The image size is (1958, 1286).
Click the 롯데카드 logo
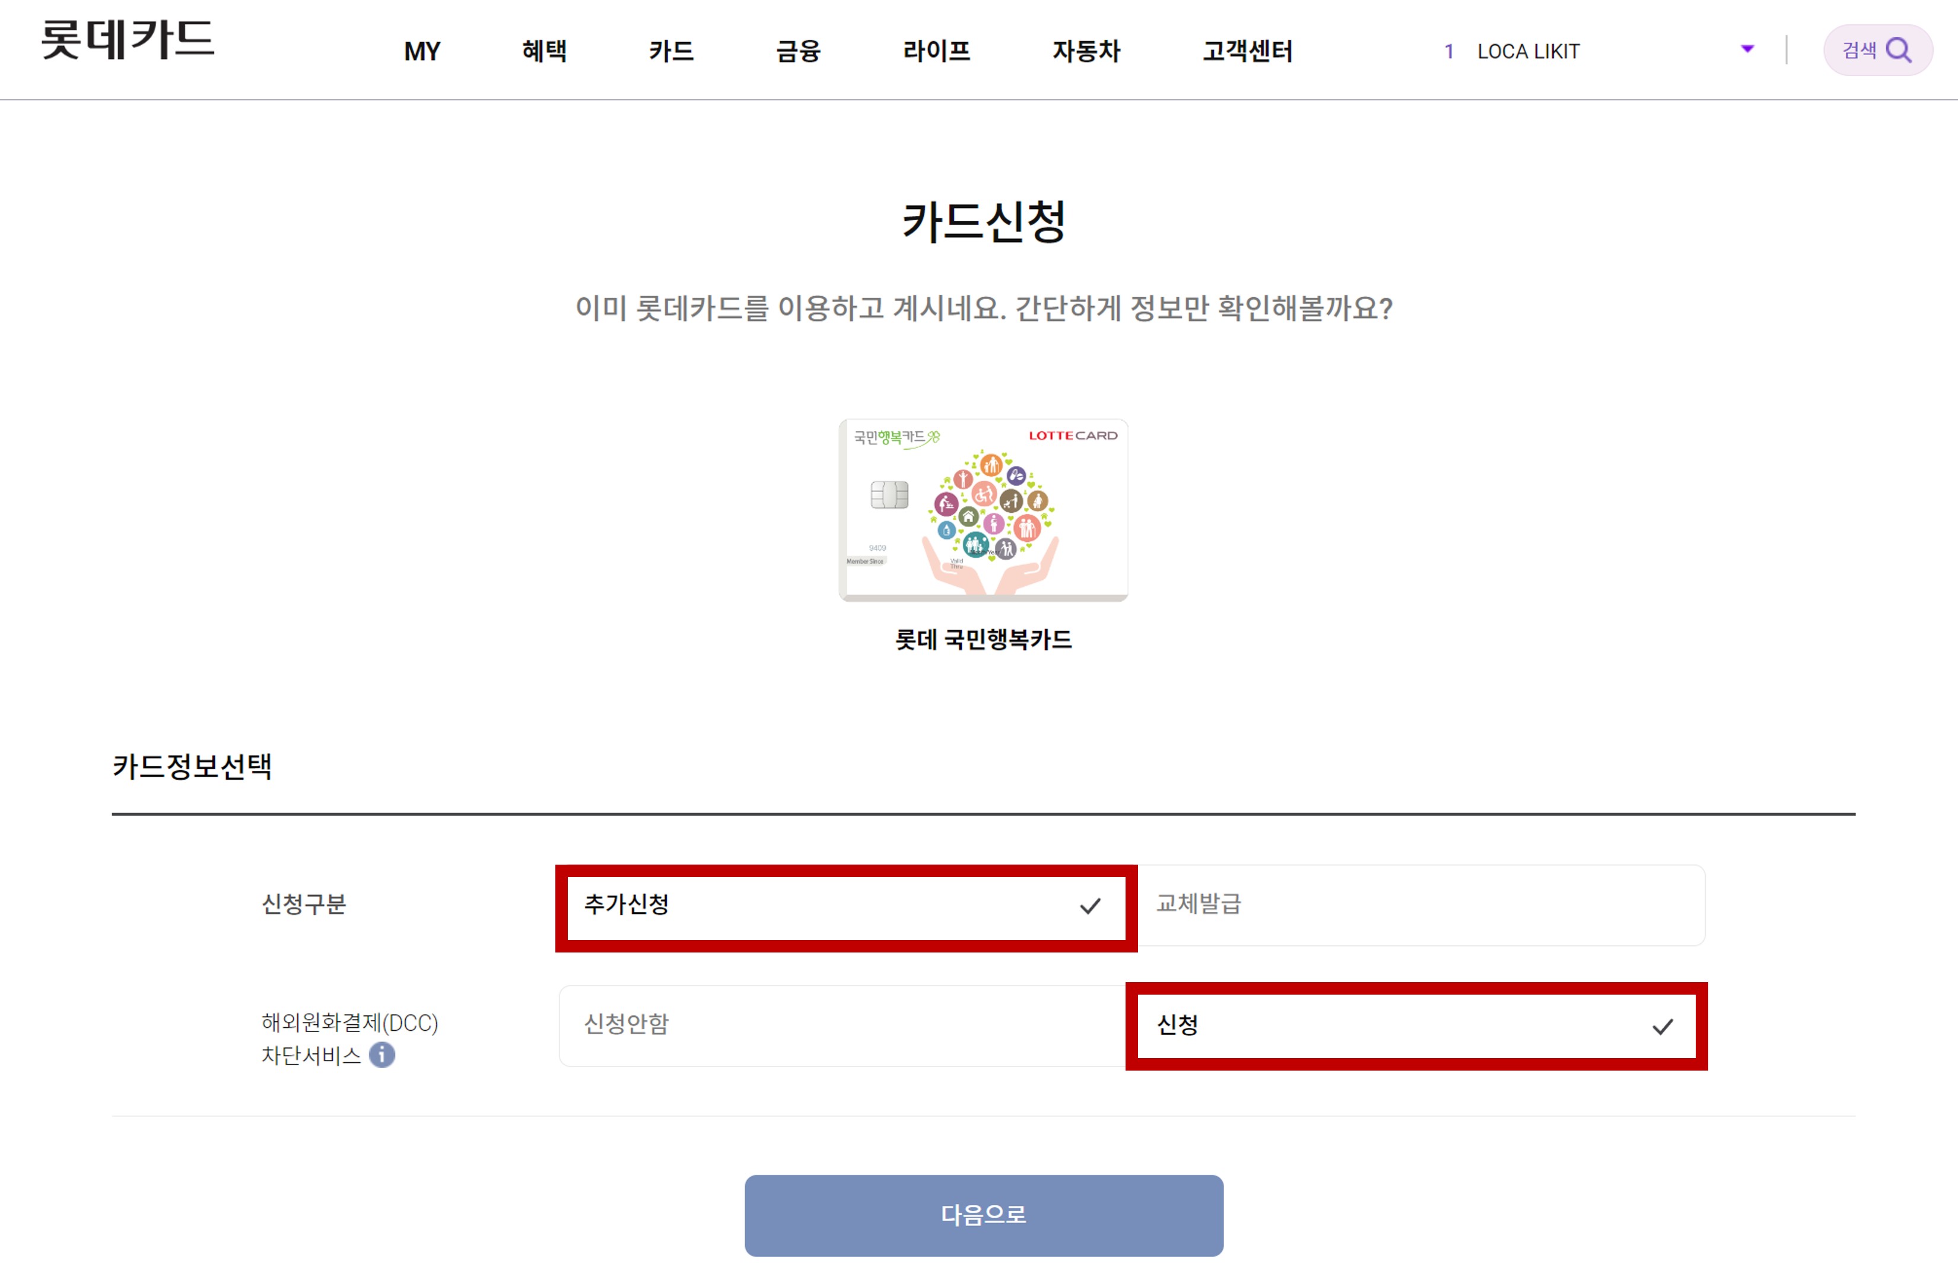pos(128,40)
